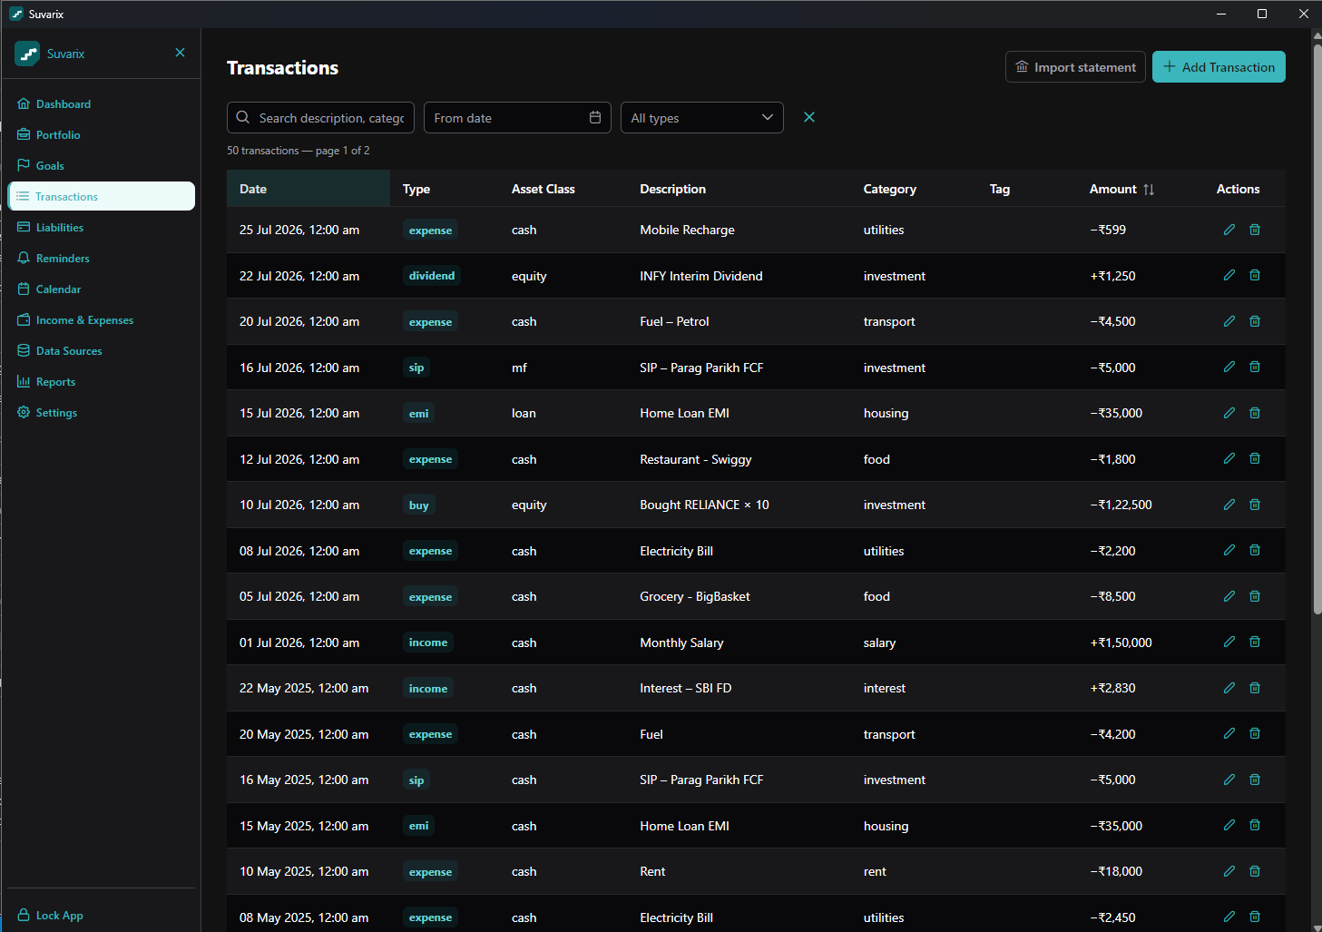Edit the Mobile Recharge transaction
Screen dimensions: 1322x932
pyautogui.click(x=1229, y=230)
